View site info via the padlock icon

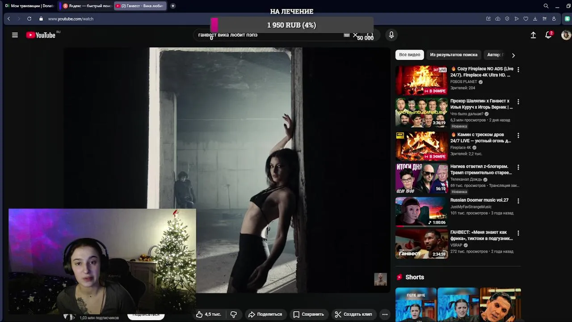41,19
